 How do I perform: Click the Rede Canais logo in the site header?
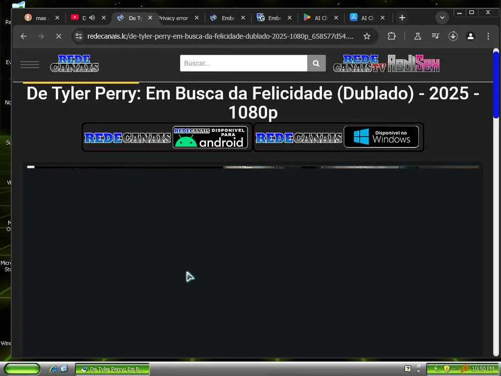[74, 63]
